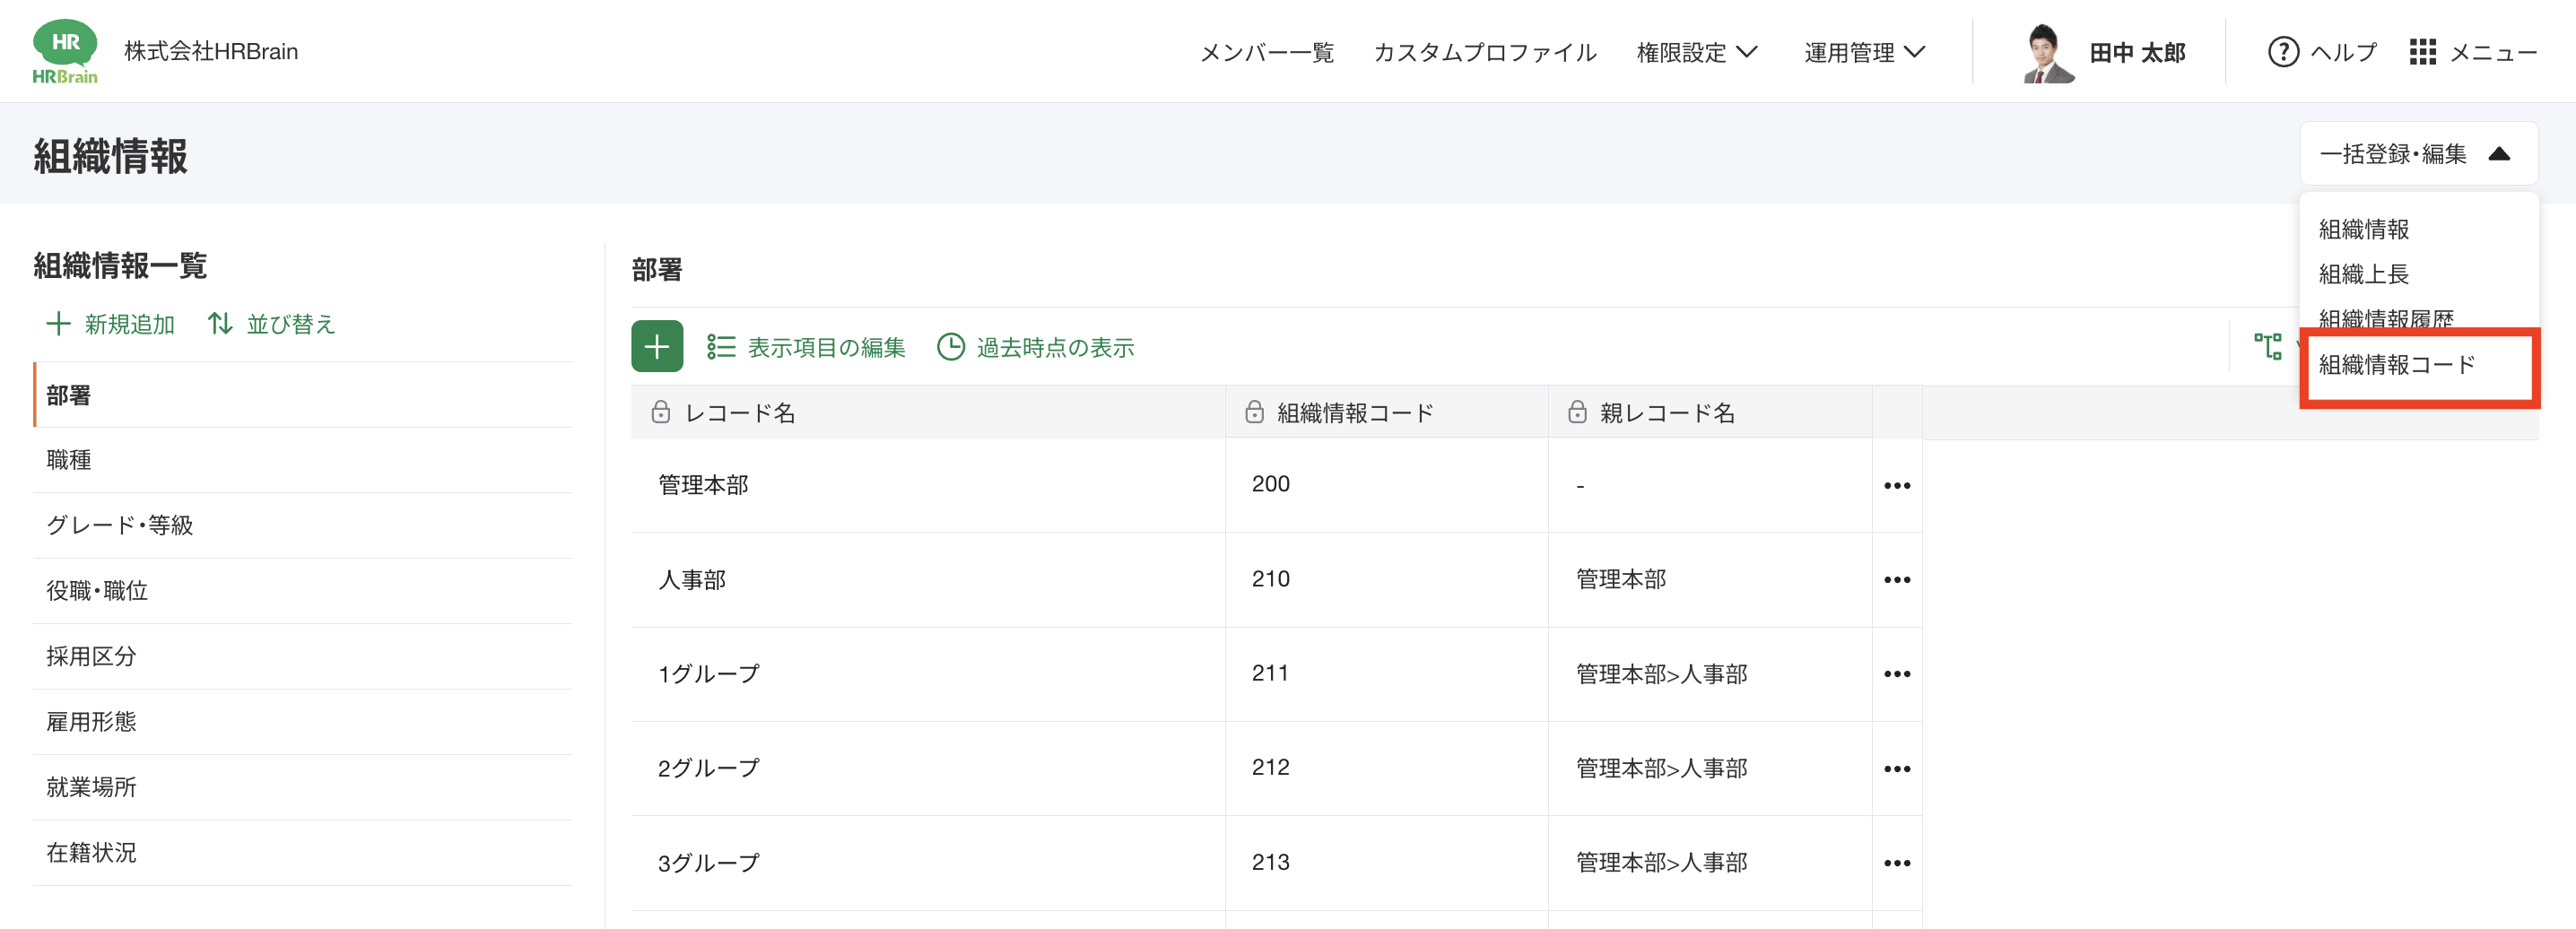The height and width of the screenshot is (929, 2576).
Task: Click 過去時点の表示 button
Action: tap(1035, 347)
